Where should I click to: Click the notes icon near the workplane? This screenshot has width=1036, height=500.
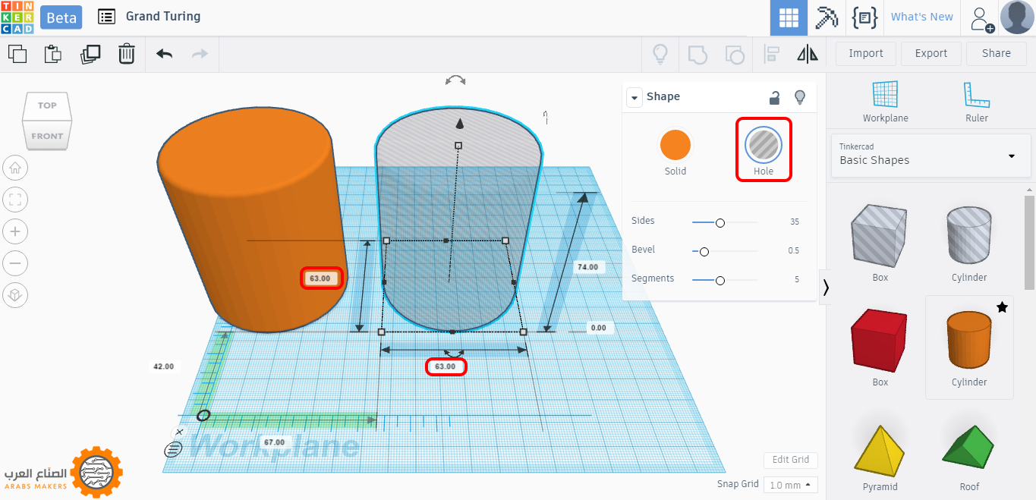(x=174, y=449)
